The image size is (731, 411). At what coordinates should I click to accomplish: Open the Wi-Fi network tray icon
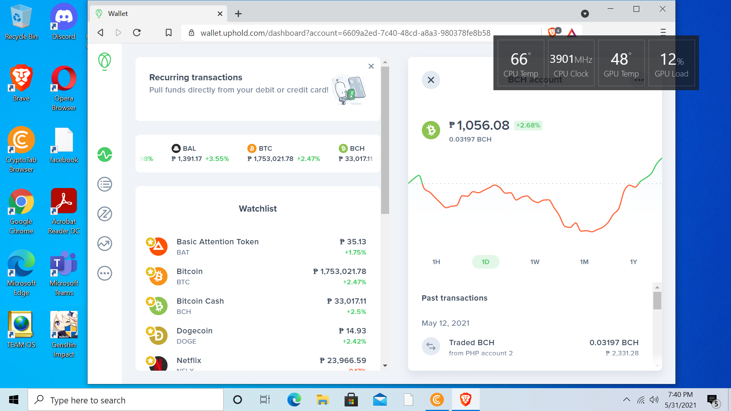pyautogui.click(x=641, y=400)
